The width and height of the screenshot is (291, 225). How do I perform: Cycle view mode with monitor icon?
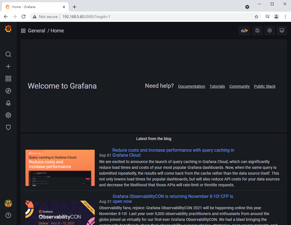coord(282,31)
